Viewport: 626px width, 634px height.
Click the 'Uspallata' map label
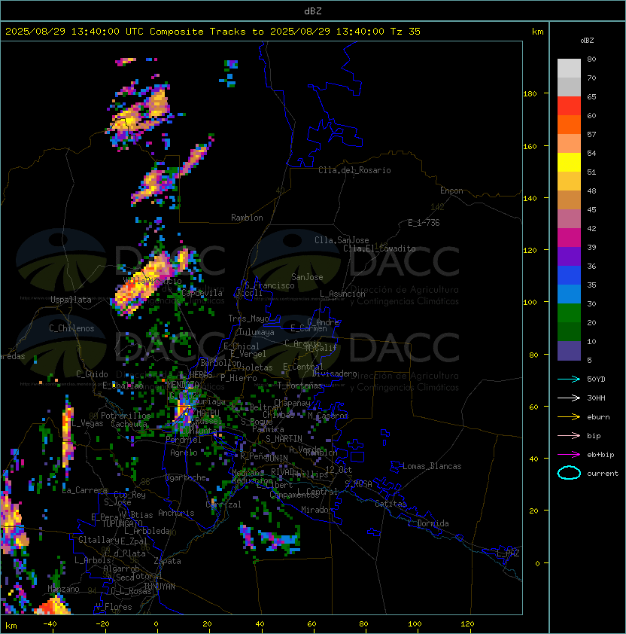point(71,300)
